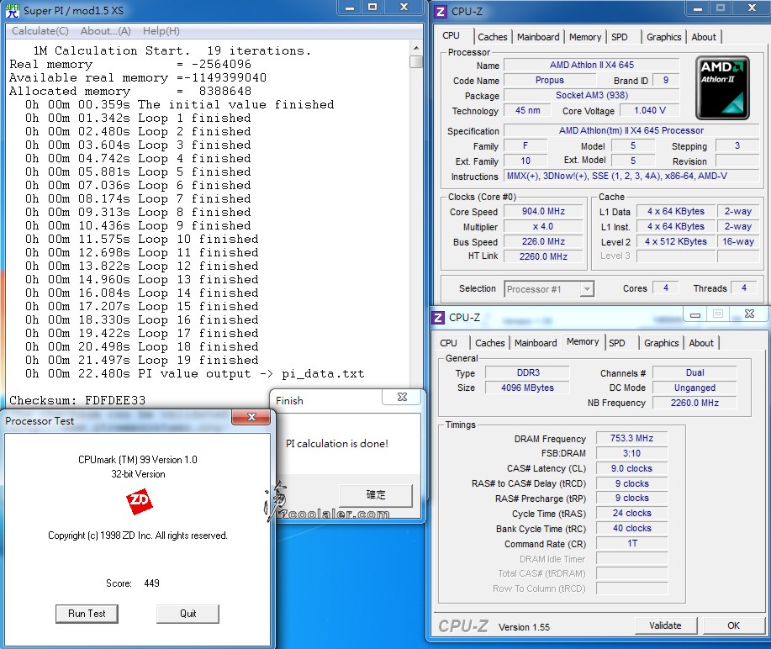This screenshot has width=771, height=649.
Task: Open About tab in lower CPU-Z window
Action: [701, 343]
